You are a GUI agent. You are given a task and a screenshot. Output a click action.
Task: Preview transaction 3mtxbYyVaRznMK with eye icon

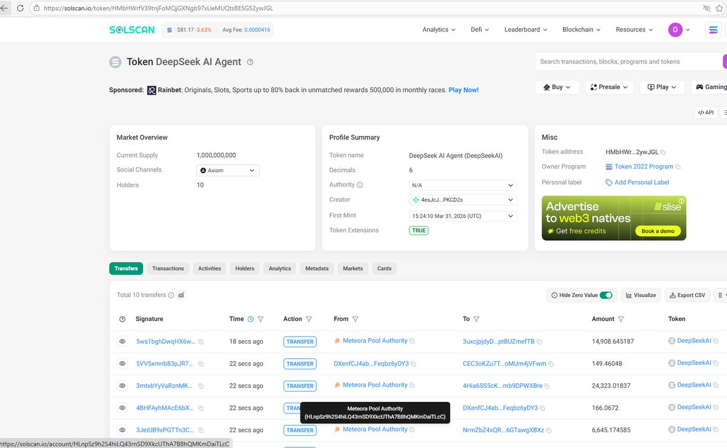click(122, 386)
